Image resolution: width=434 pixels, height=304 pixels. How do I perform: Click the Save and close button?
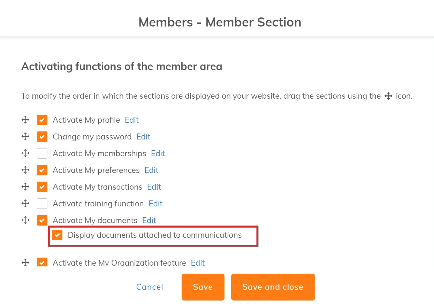point(273,287)
